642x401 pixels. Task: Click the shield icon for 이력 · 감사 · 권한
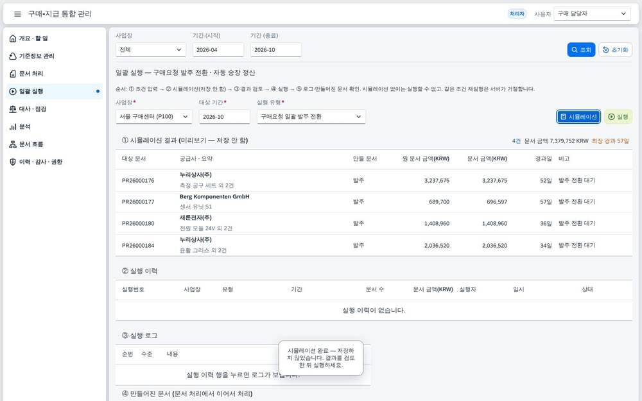tap(13, 162)
